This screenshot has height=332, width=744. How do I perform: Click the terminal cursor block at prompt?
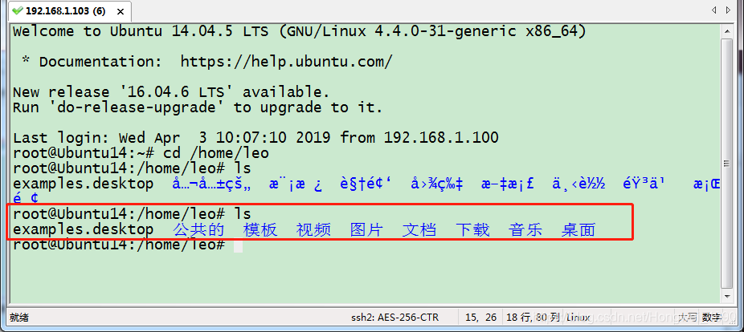pyautogui.click(x=238, y=245)
